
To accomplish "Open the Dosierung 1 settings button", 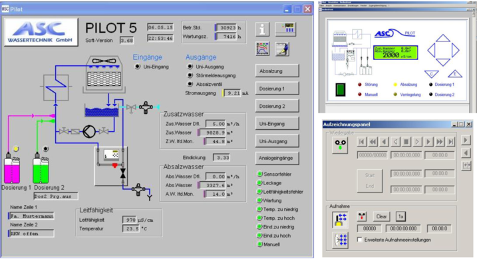I will click(x=277, y=89).
